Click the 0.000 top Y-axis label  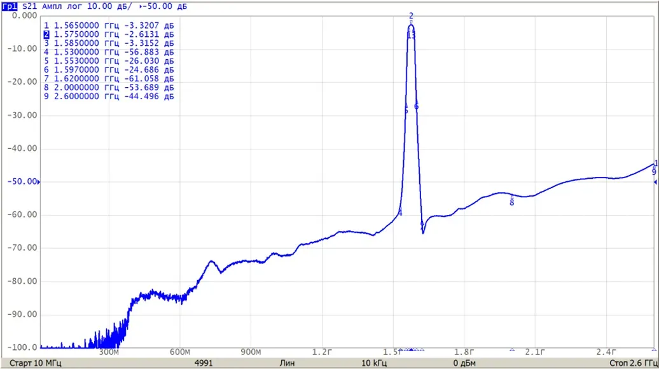pyautogui.click(x=24, y=15)
